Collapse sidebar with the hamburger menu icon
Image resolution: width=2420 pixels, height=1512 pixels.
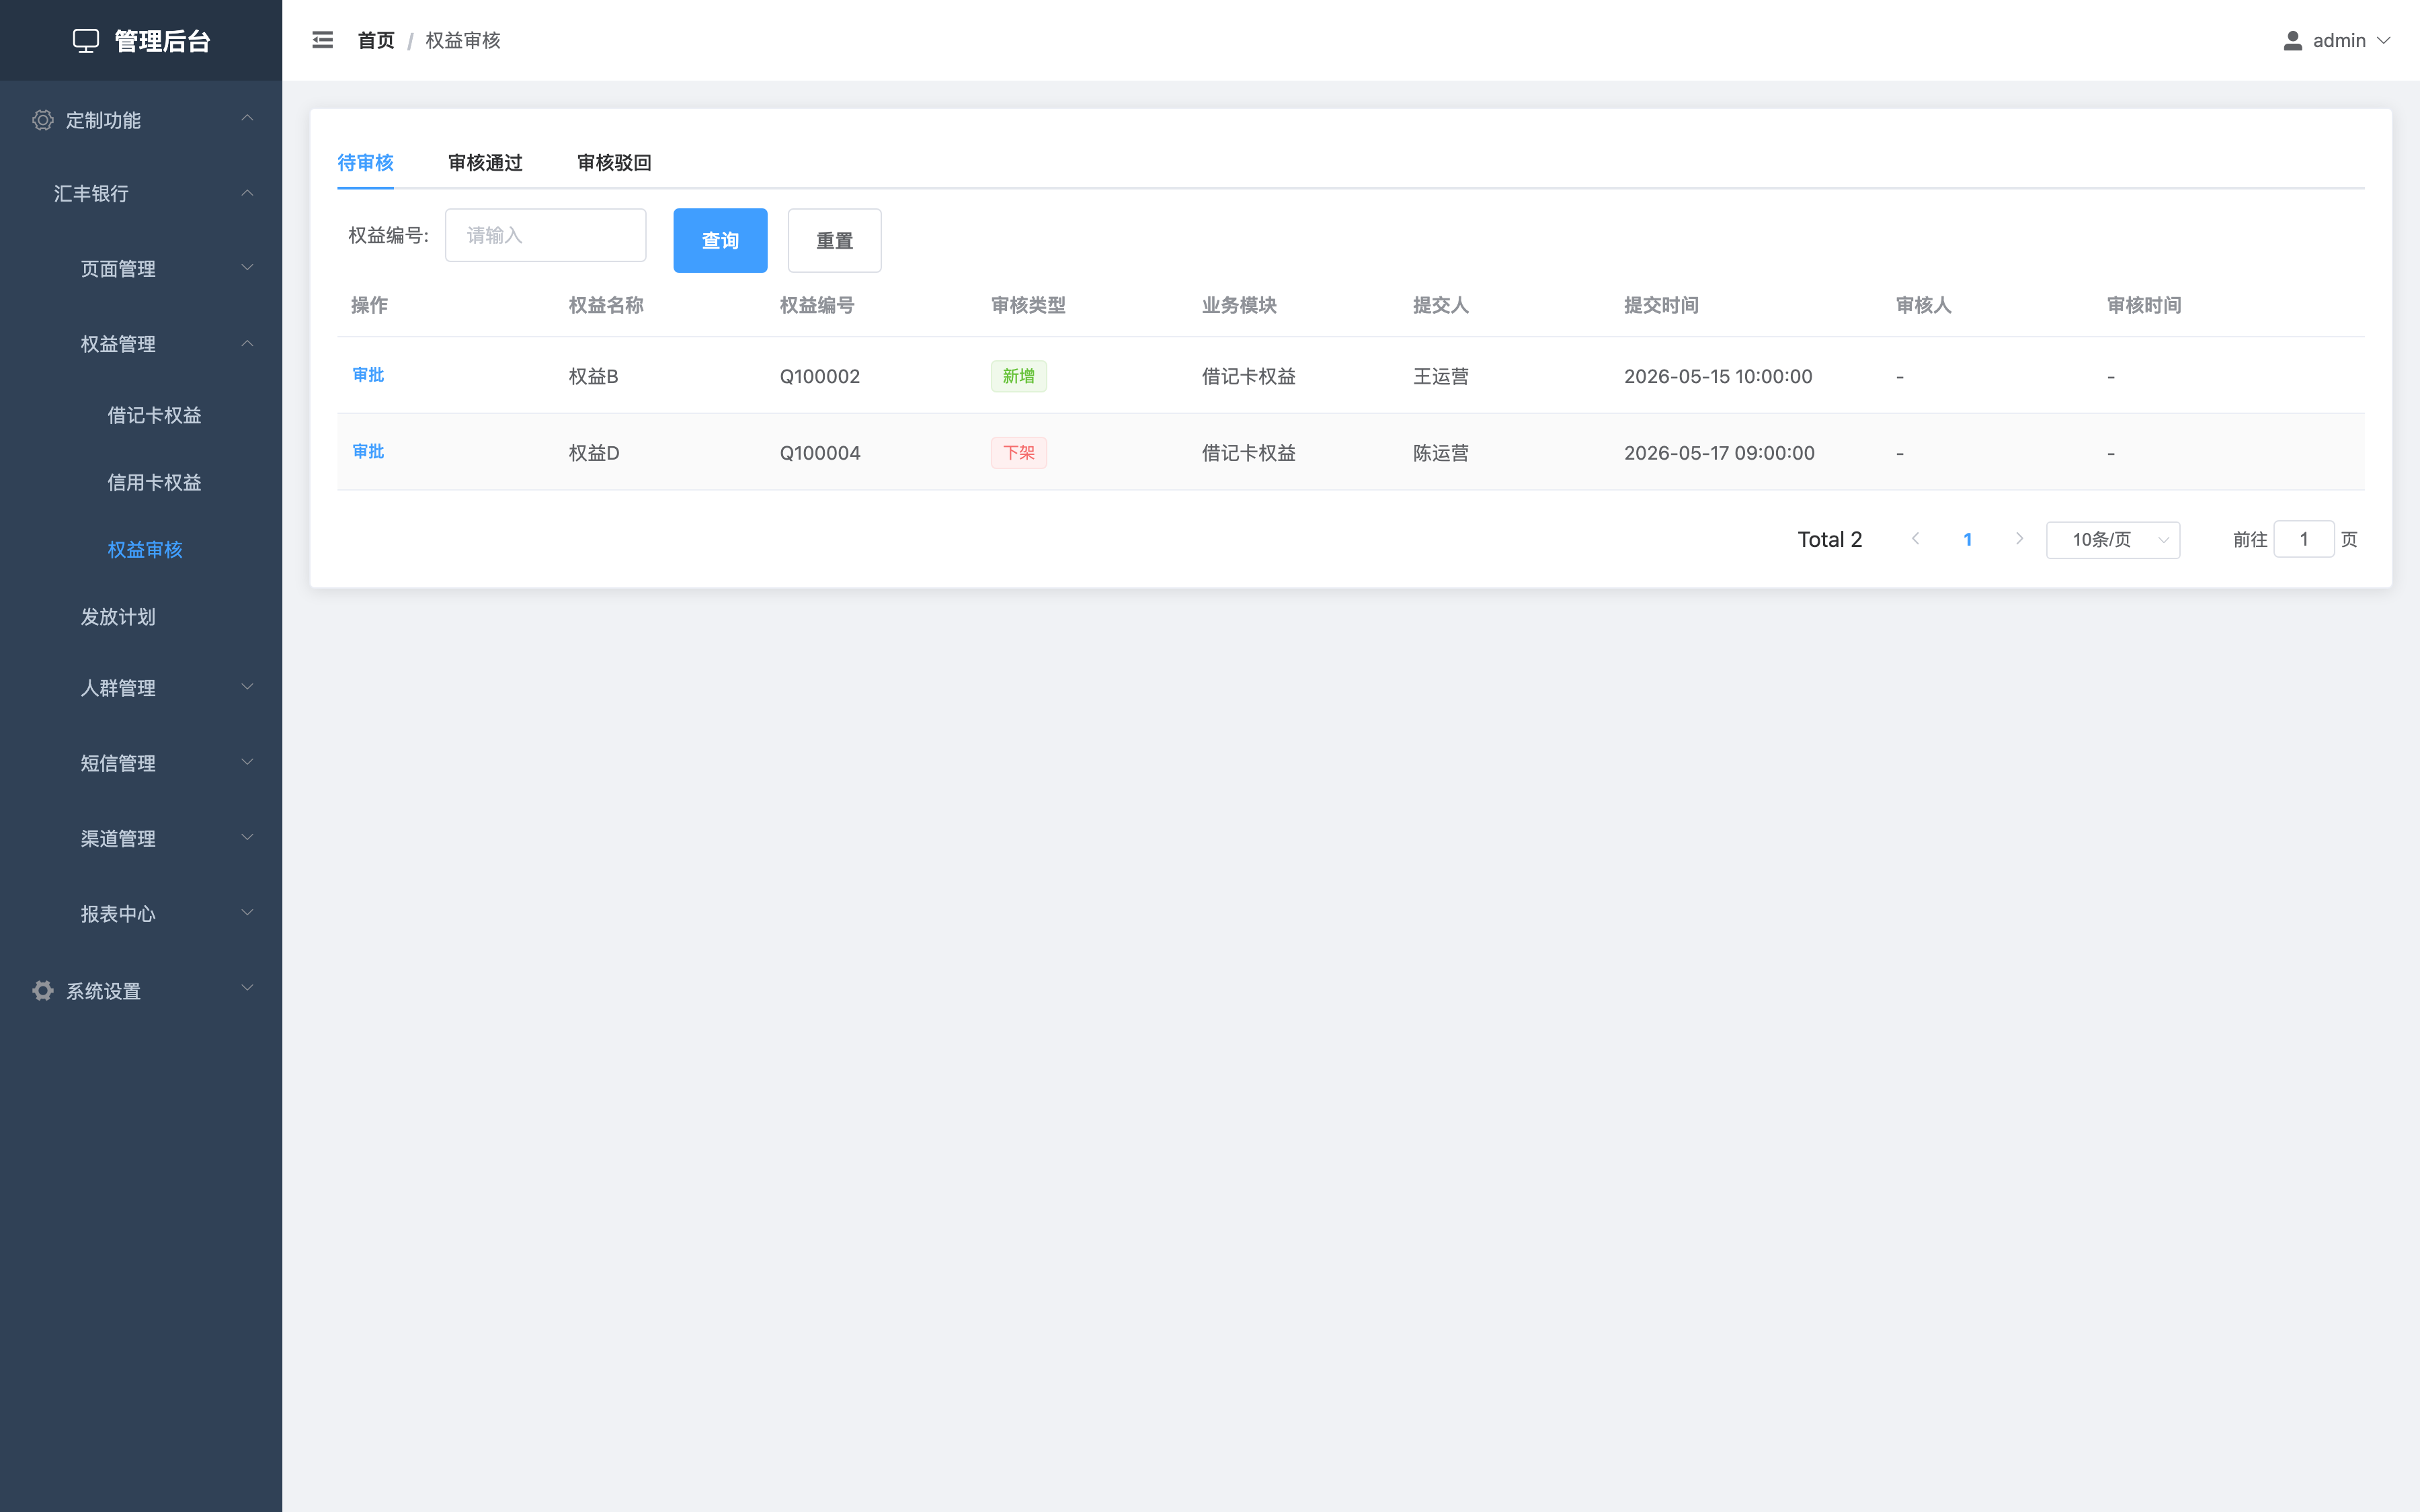tap(322, 40)
